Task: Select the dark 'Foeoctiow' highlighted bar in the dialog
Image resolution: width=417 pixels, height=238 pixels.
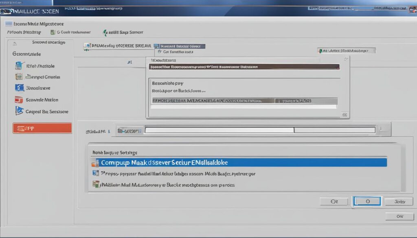Action: click(x=244, y=67)
